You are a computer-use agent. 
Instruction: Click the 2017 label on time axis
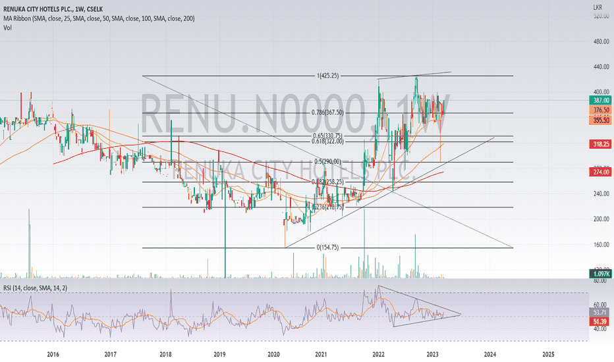111,355
